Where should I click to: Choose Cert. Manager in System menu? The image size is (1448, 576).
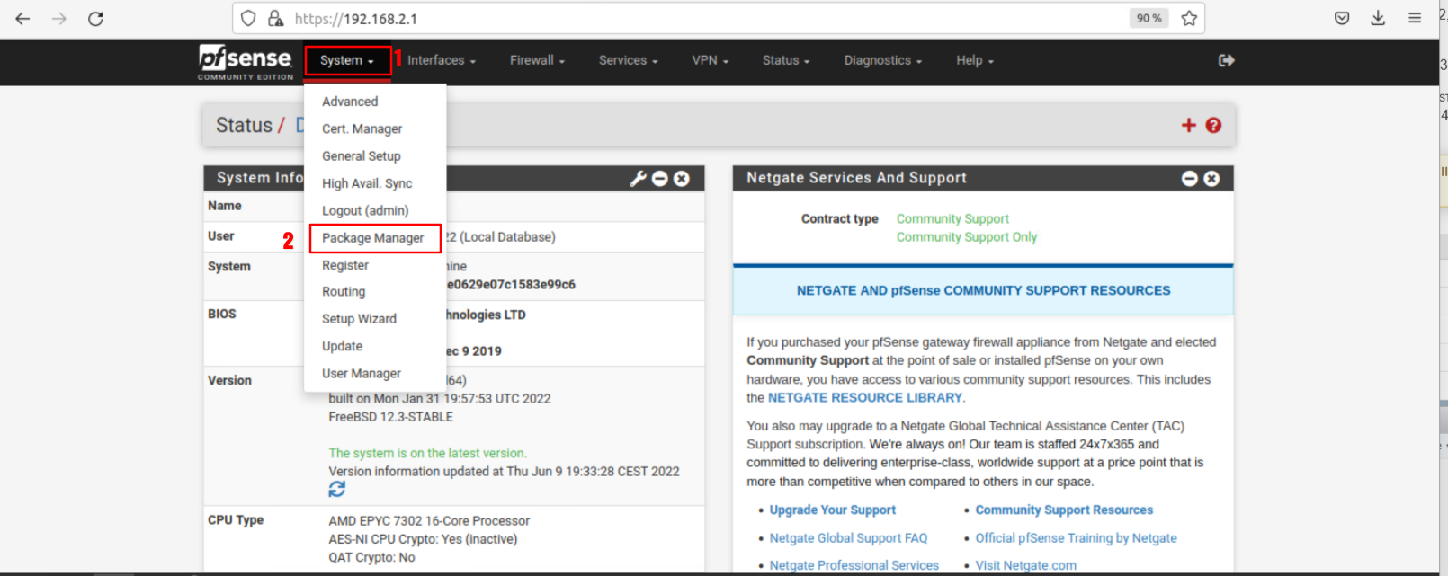point(362,129)
